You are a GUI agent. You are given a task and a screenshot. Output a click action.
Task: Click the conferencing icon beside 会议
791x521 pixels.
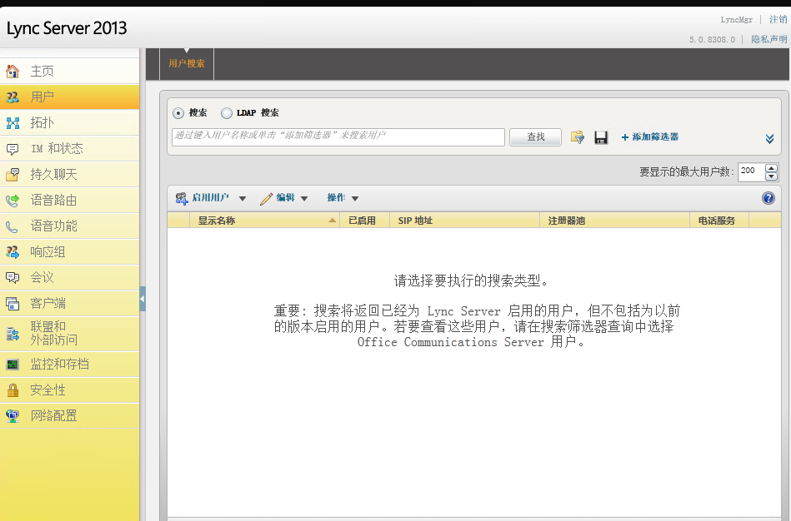click(x=13, y=278)
